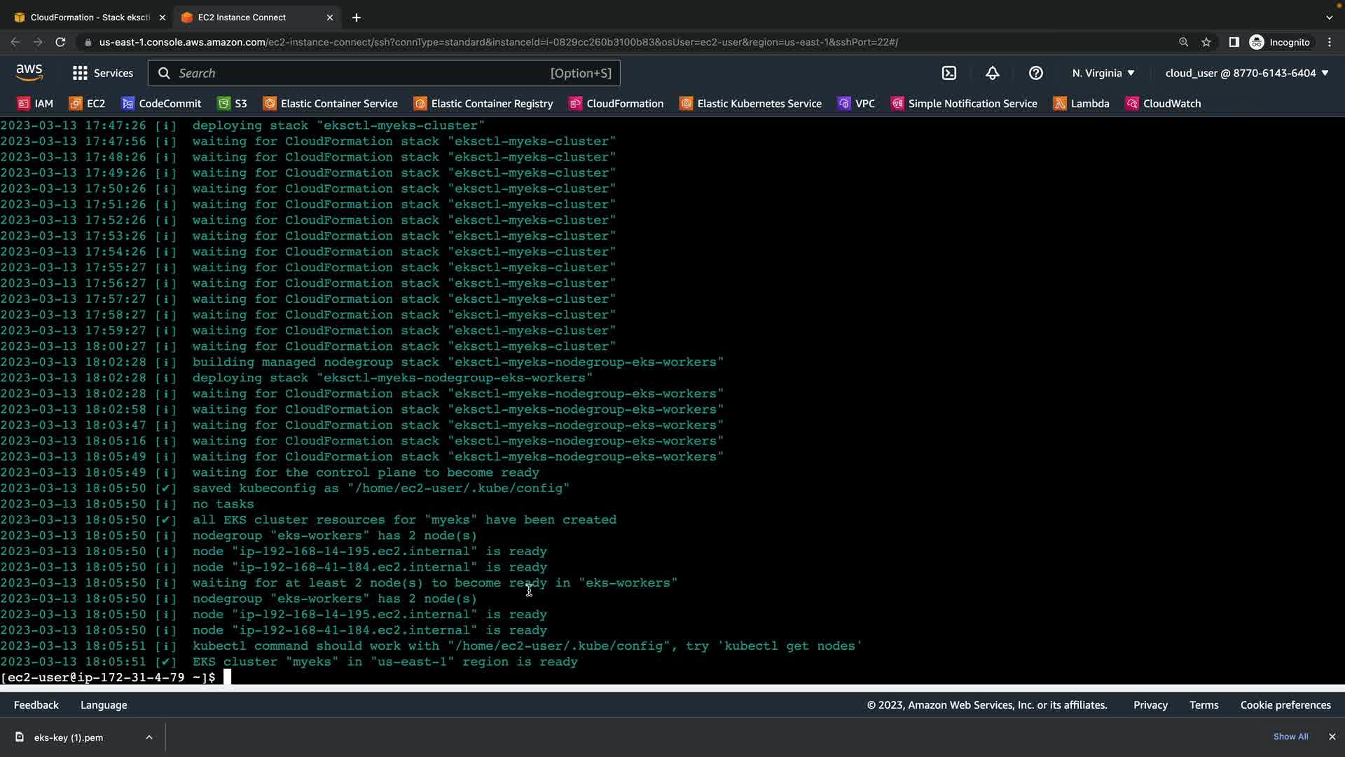Expand the N. Virginia region dropdown
This screenshot has height=757, width=1345.
point(1103,73)
